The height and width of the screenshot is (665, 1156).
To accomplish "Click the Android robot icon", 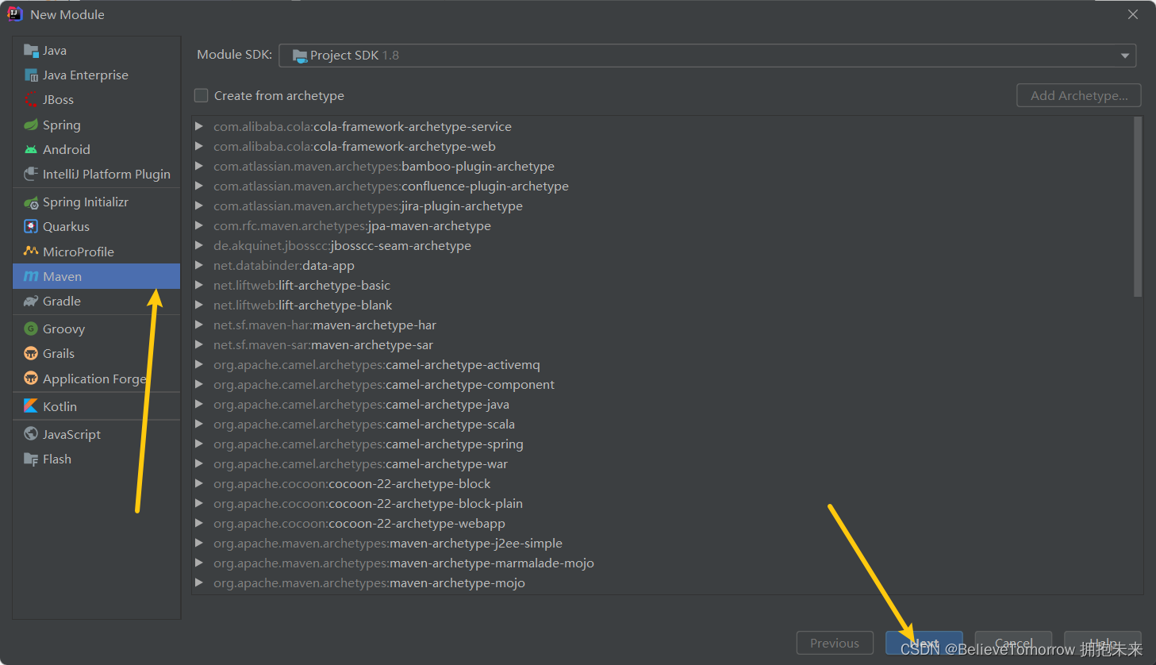I will click(31, 150).
